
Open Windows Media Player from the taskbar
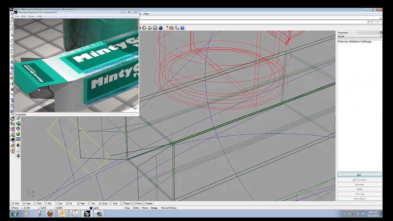26,214
